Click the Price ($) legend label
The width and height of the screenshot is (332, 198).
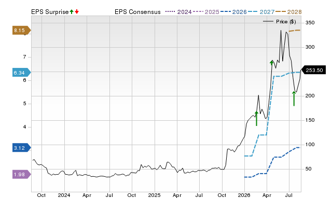(286, 22)
